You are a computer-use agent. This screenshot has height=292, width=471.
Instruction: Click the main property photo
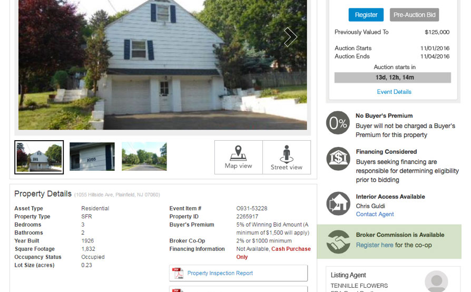coord(162,65)
